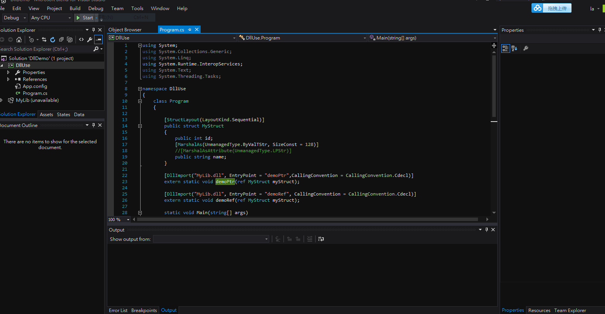Click blue cloud upload button
Image resolution: width=605 pixels, height=314 pixels.
(x=551, y=8)
